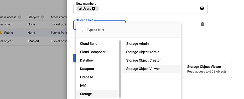
Task: Open the Dataproc role category
Action: click(x=97, y=69)
